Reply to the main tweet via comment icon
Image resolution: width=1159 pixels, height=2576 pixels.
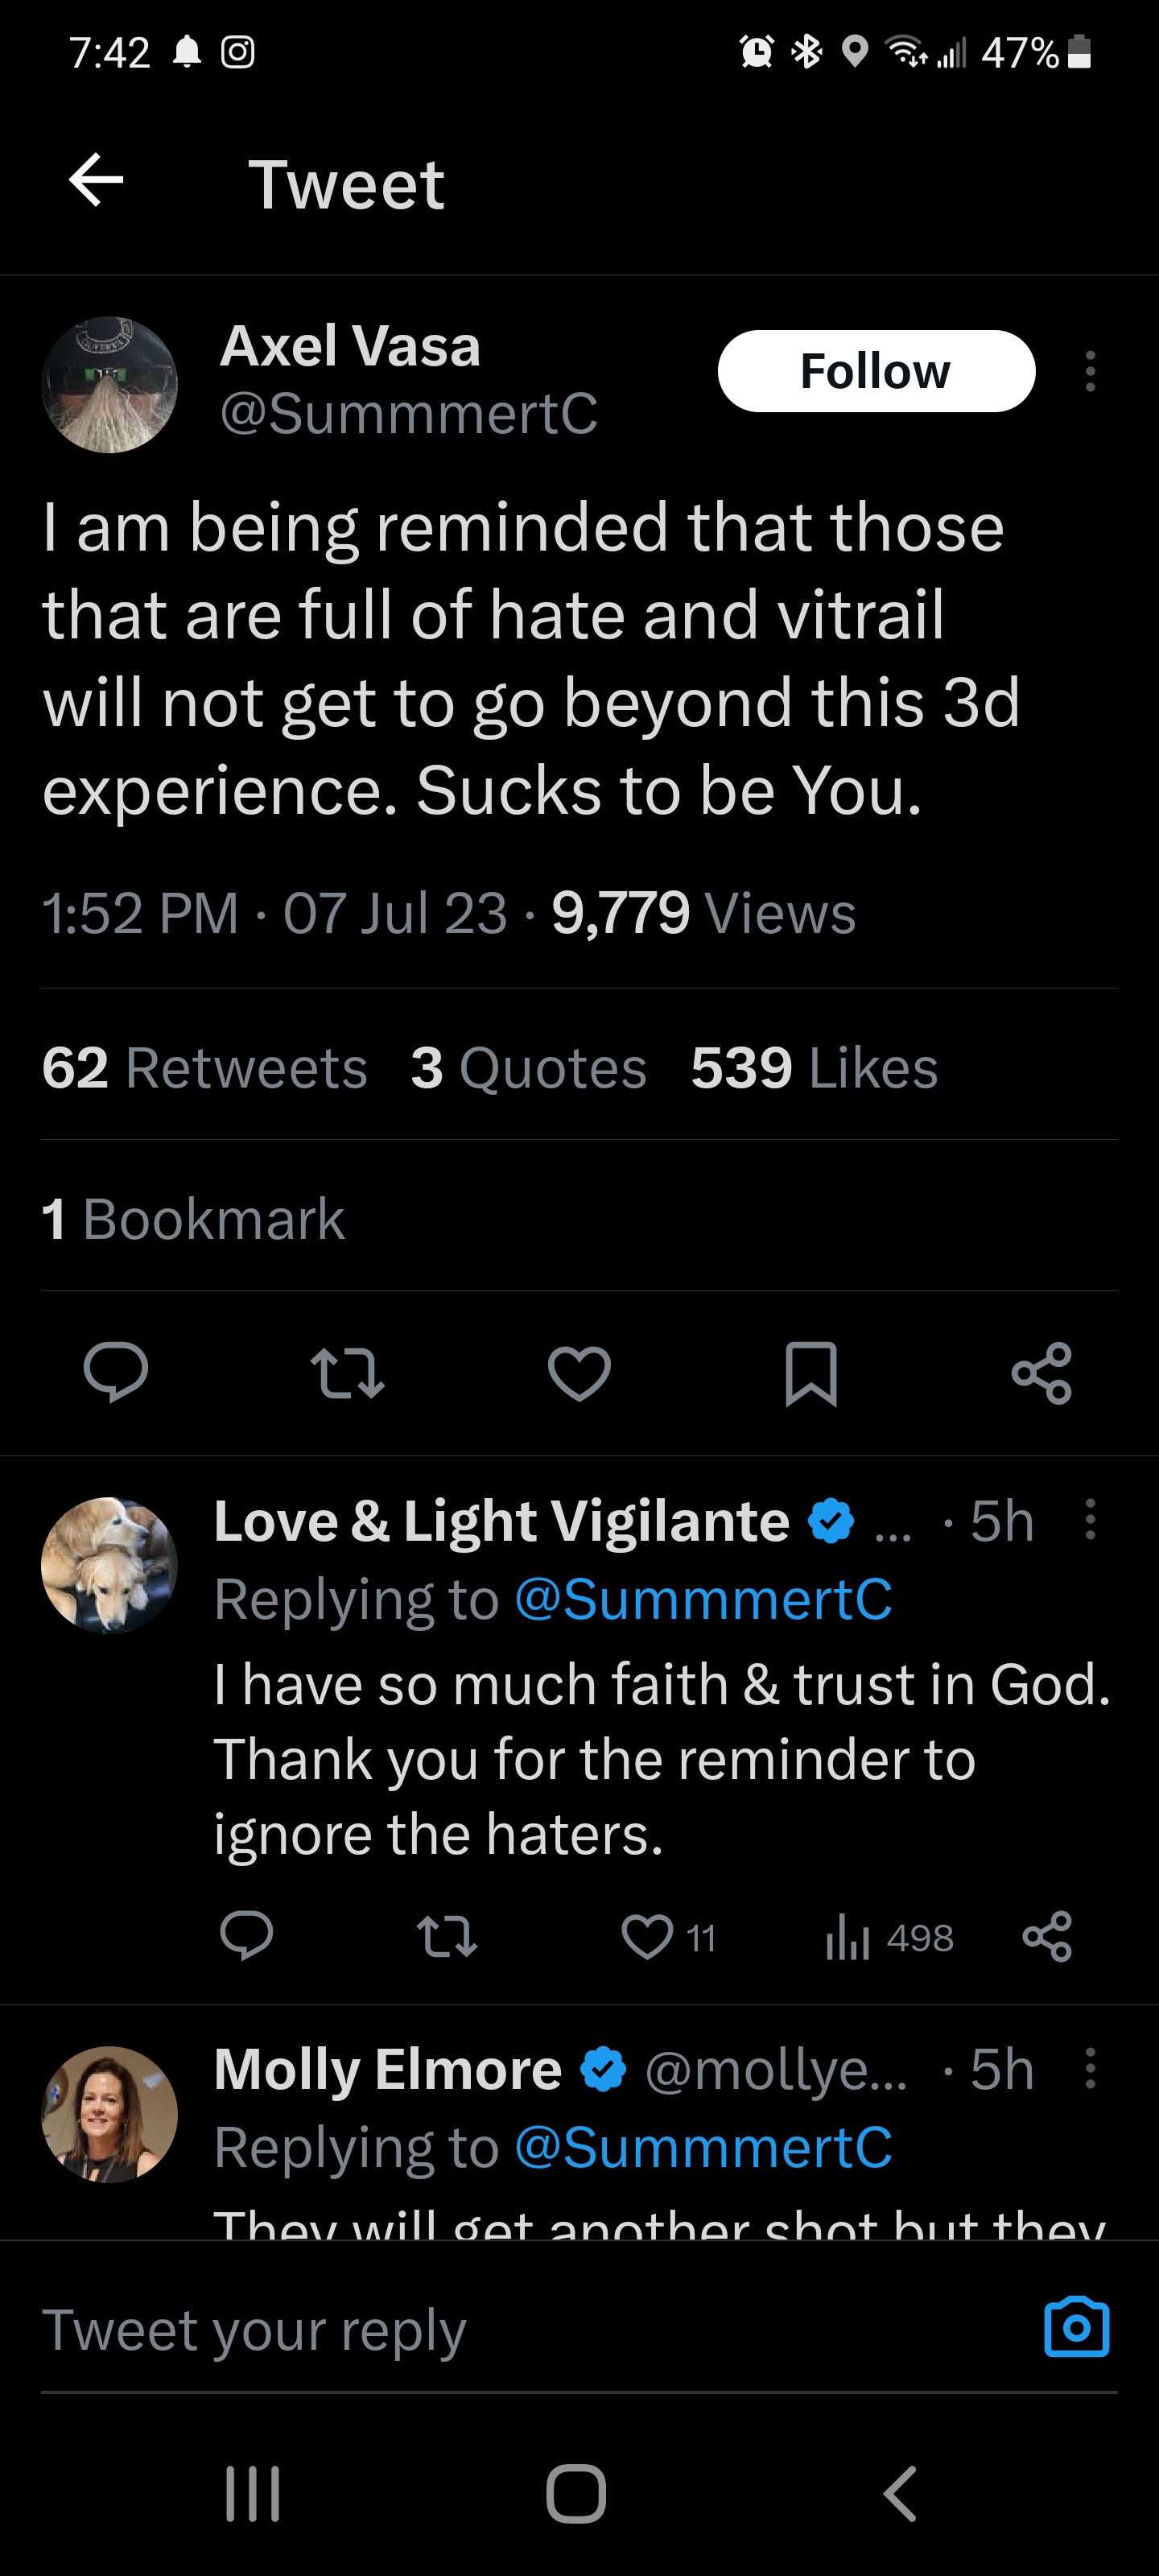point(116,1372)
